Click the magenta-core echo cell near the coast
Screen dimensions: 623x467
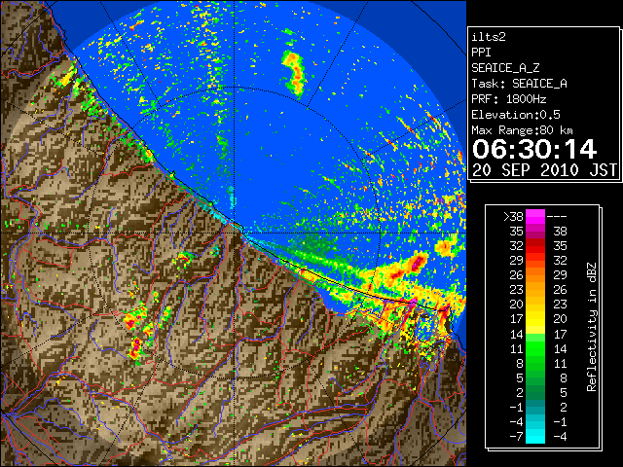(416, 264)
